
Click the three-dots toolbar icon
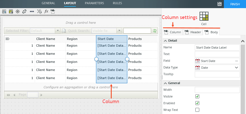click(32, 11)
